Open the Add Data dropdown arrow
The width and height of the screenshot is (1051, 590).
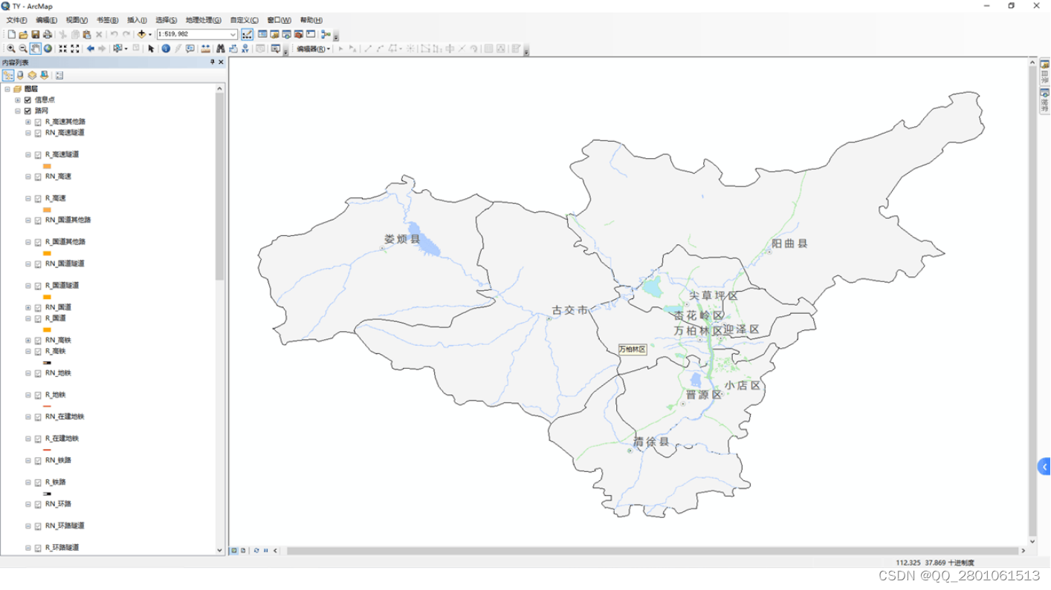pos(149,34)
